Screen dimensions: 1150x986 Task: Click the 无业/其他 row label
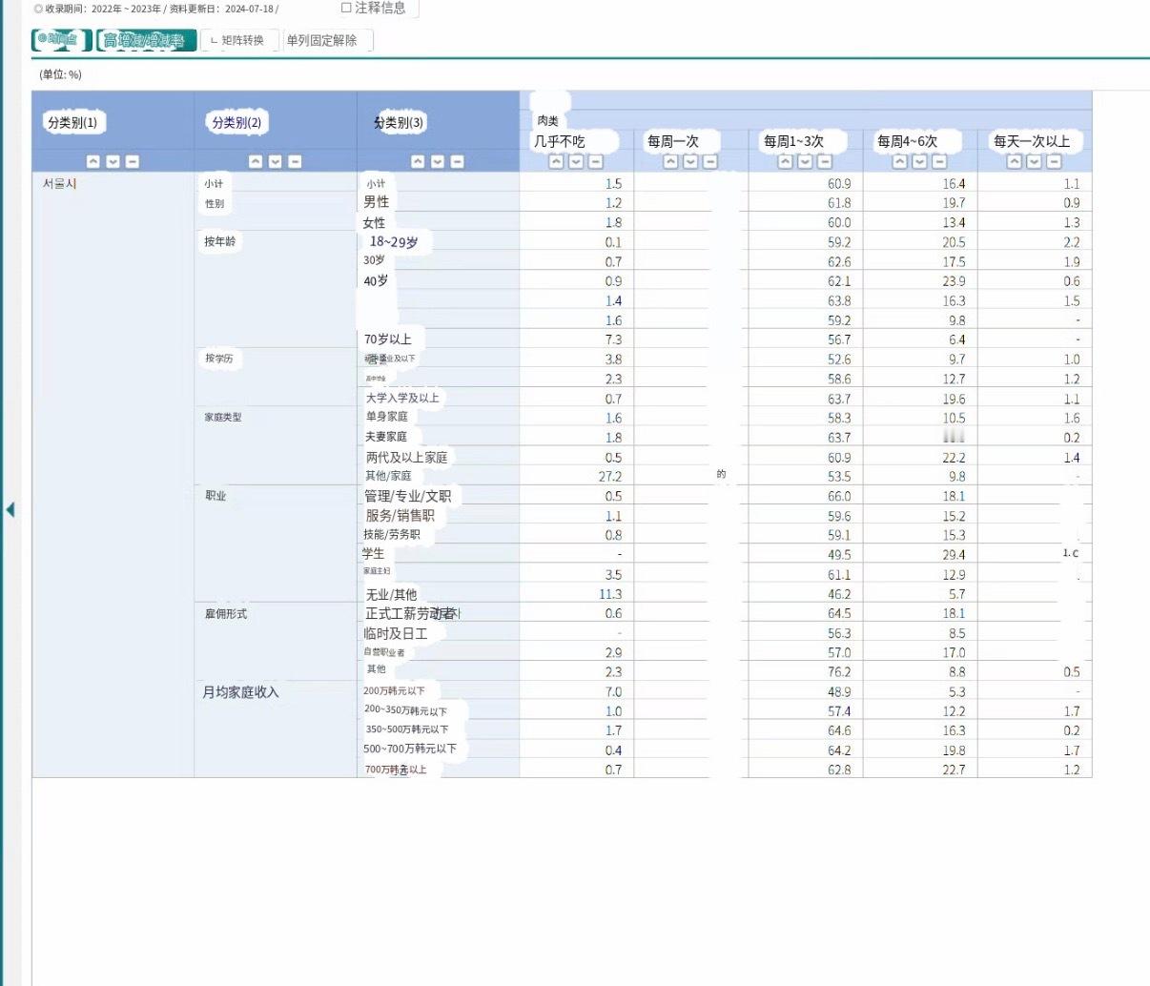[391, 594]
